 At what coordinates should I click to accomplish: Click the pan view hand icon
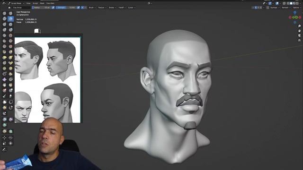click(299, 31)
